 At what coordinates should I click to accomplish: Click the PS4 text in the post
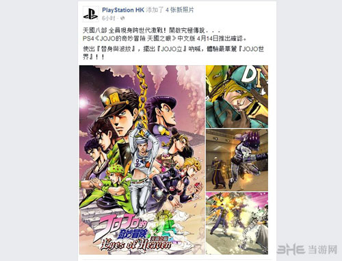point(88,38)
